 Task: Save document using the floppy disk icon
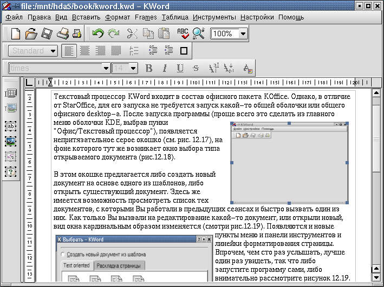coord(47,34)
